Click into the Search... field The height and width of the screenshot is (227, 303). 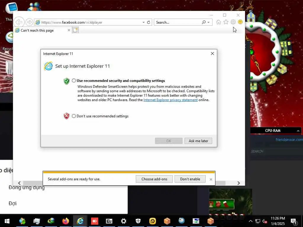(x=178, y=22)
